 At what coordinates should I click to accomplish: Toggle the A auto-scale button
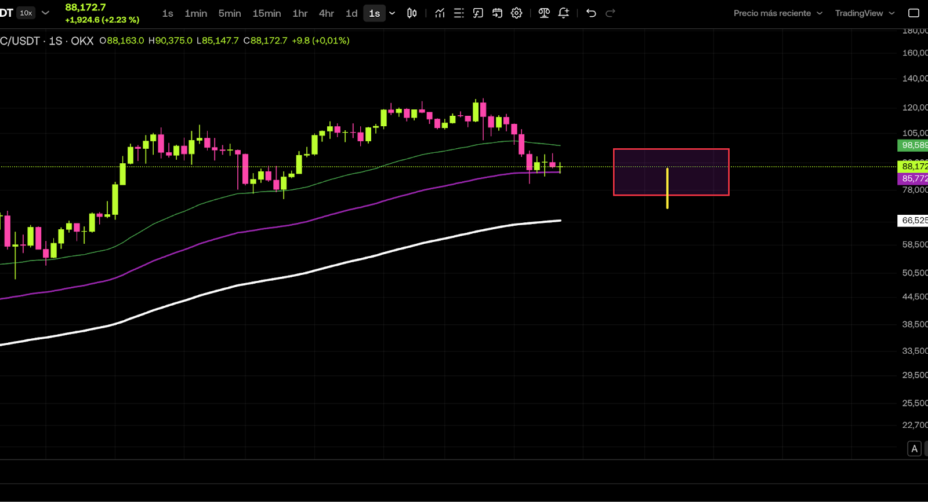pos(915,449)
